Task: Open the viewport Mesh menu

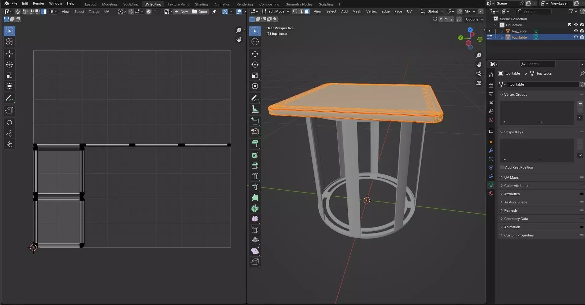Action: click(357, 11)
